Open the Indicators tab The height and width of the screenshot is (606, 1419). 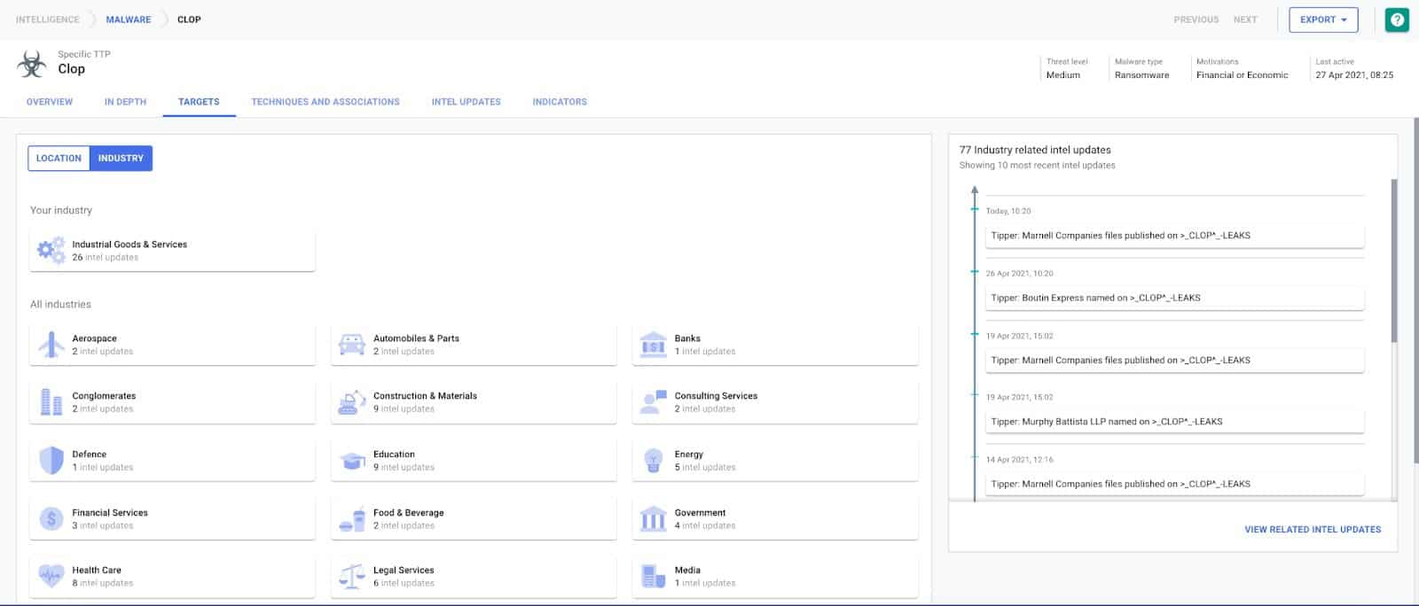point(560,102)
